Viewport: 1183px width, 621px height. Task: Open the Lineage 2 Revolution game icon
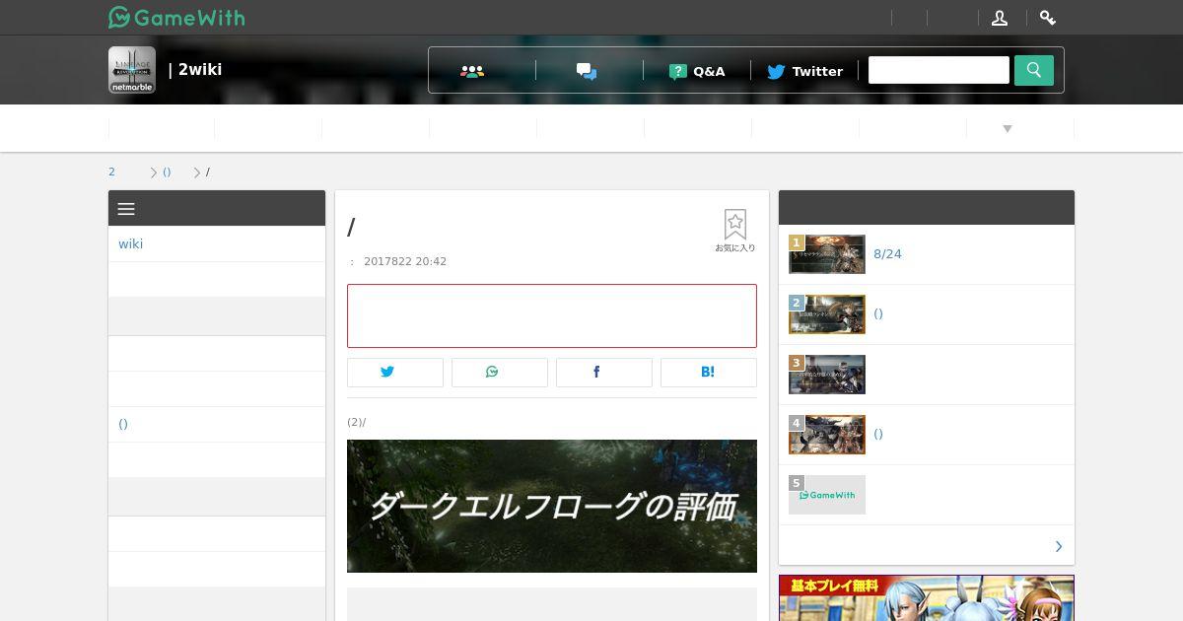(132, 70)
